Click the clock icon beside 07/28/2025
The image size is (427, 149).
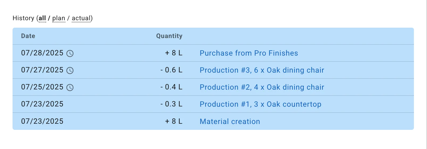click(x=70, y=53)
